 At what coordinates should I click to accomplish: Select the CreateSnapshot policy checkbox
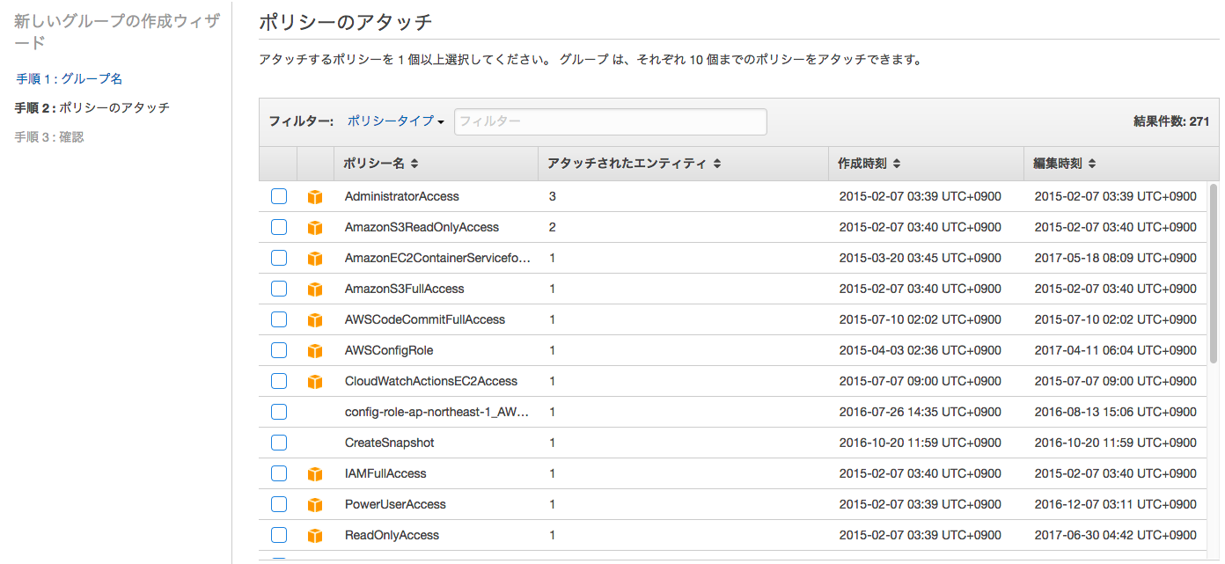[x=279, y=443]
